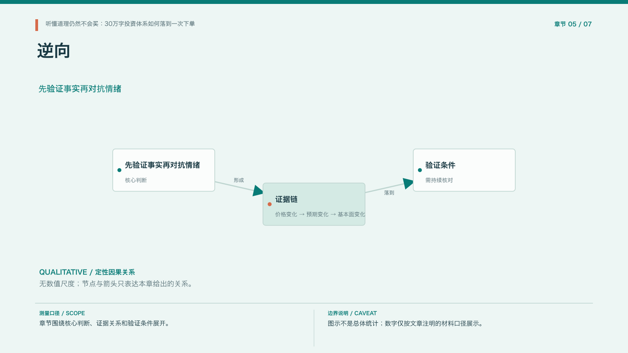Screen dimensions: 628x353
Task: Click the slide title 逆向
Action: tap(54, 51)
